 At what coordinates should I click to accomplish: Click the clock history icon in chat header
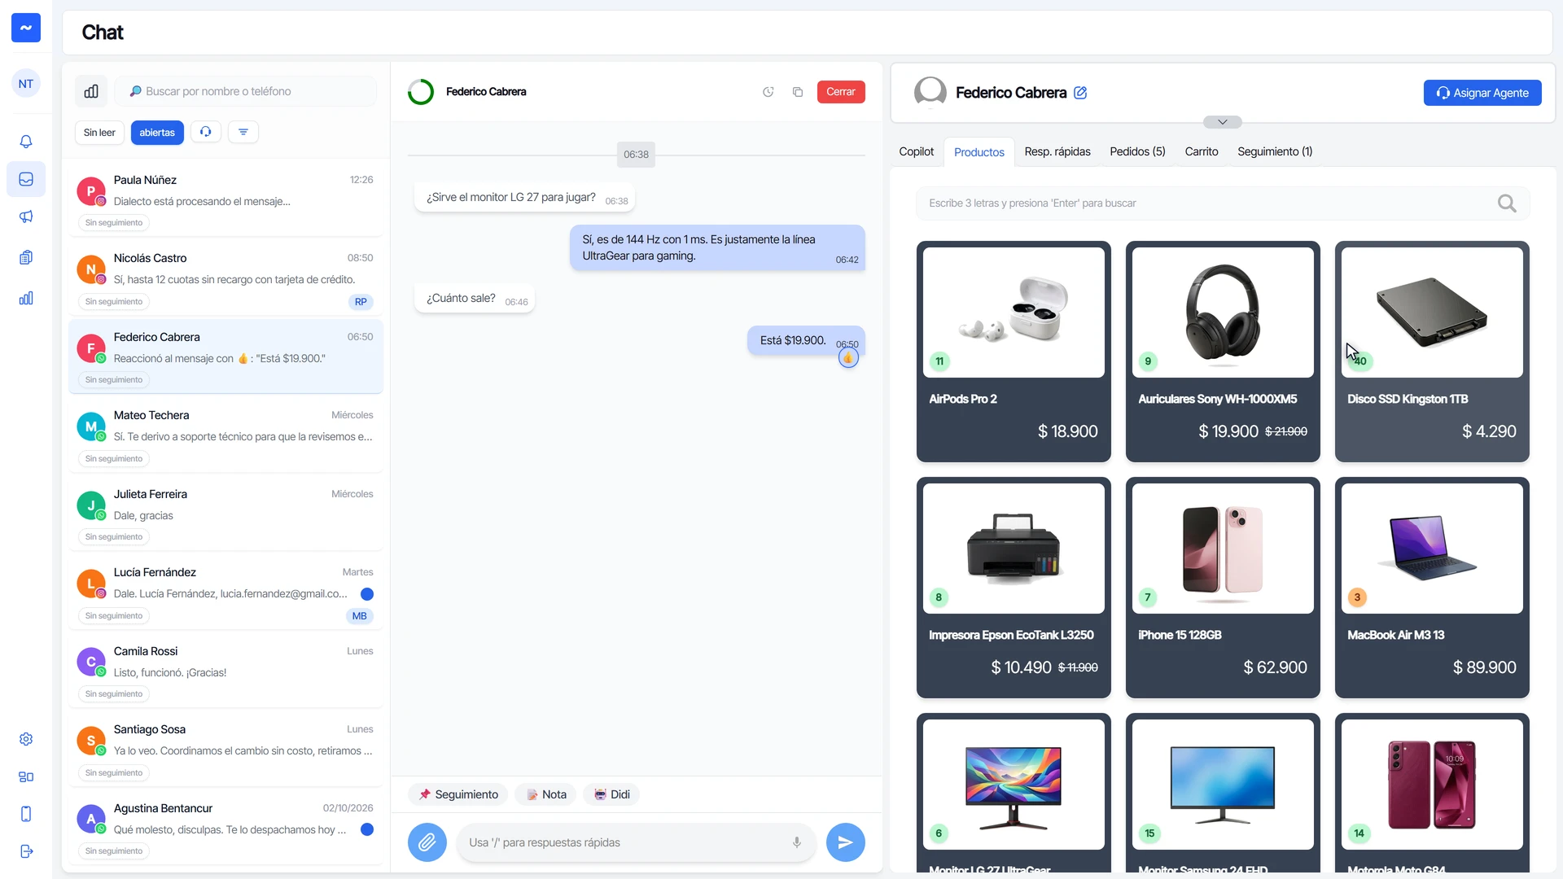click(768, 92)
